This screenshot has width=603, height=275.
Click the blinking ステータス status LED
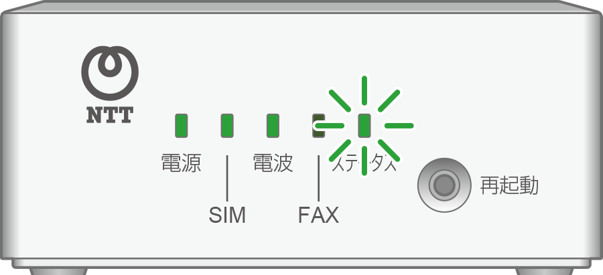(364, 125)
